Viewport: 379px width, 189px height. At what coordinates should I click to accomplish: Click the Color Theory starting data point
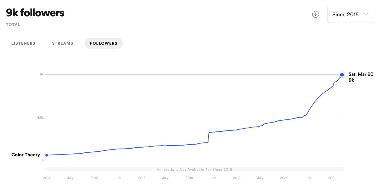[x=47, y=155]
